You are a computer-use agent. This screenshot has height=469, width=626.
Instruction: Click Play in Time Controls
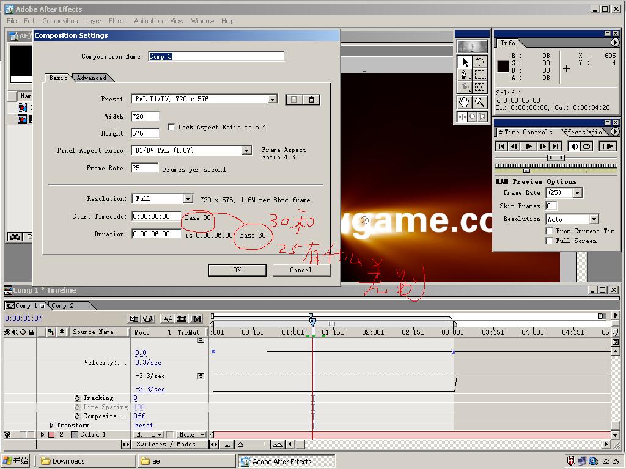coord(528,147)
